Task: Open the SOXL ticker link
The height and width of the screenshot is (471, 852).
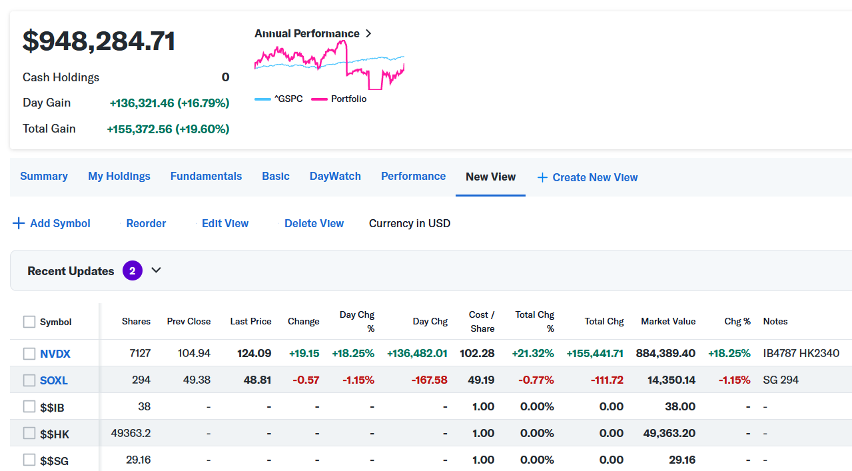Action: (x=54, y=380)
